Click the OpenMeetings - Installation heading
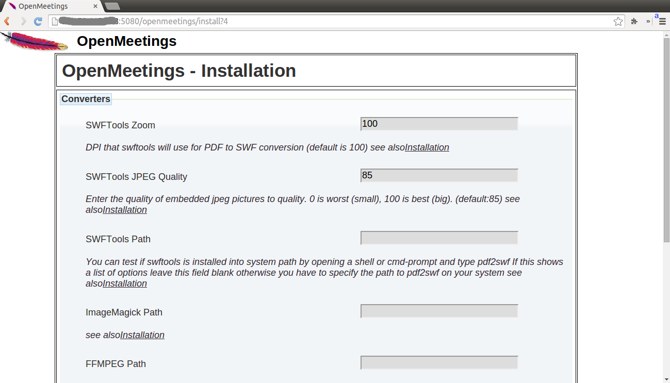This screenshot has height=383, width=670. point(179,71)
